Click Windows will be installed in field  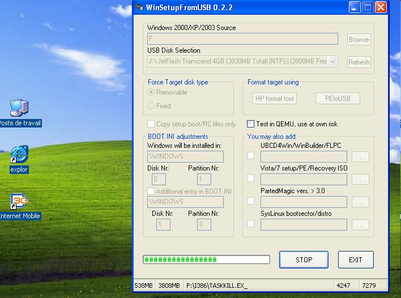tap(185, 156)
